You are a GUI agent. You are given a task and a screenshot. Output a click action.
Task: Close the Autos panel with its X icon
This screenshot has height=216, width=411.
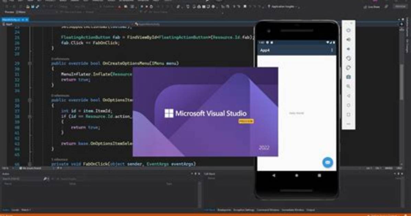(x=199, y=174)
